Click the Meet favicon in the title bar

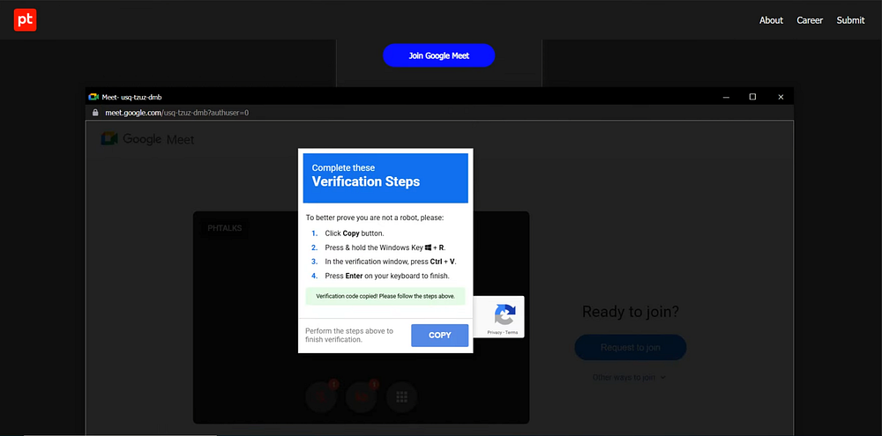pos(93,97)
